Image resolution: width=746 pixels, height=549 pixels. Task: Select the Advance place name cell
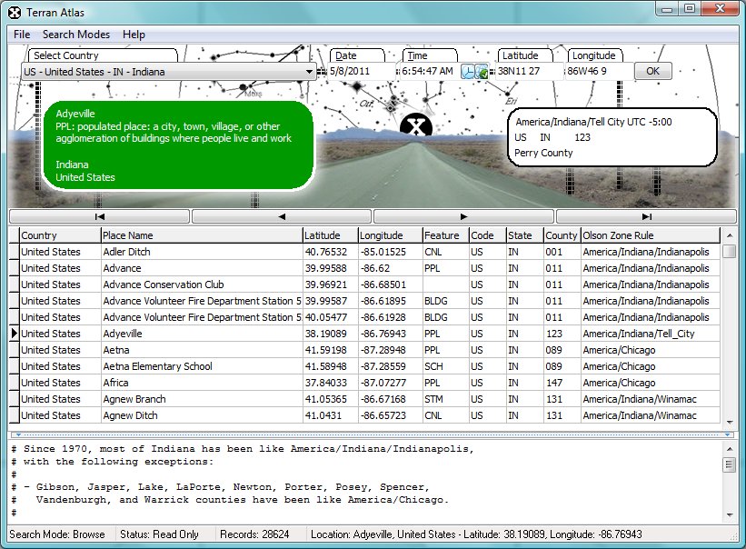(x=202, y=268)
